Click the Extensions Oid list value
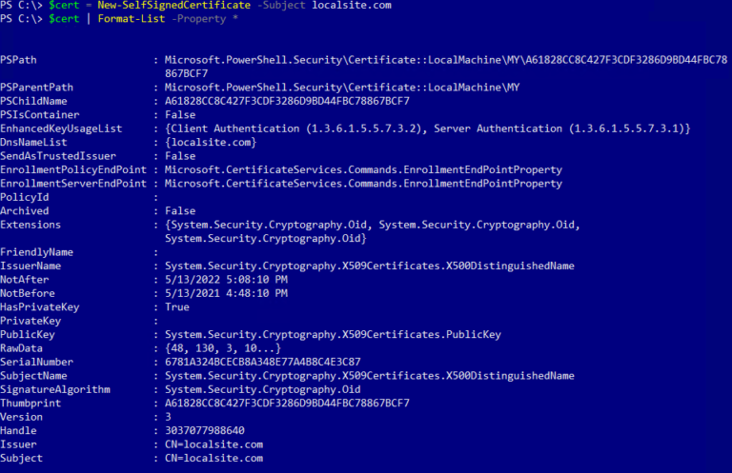 tap(372, 231)
